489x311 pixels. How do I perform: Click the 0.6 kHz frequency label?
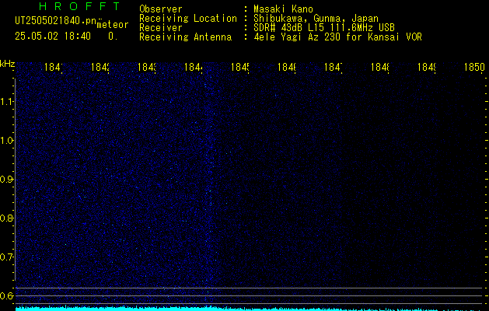click(6, 295)
